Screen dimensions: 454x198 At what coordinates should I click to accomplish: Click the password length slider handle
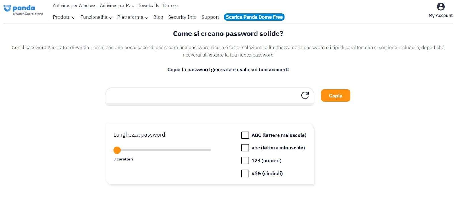click(x=117, y=150)
